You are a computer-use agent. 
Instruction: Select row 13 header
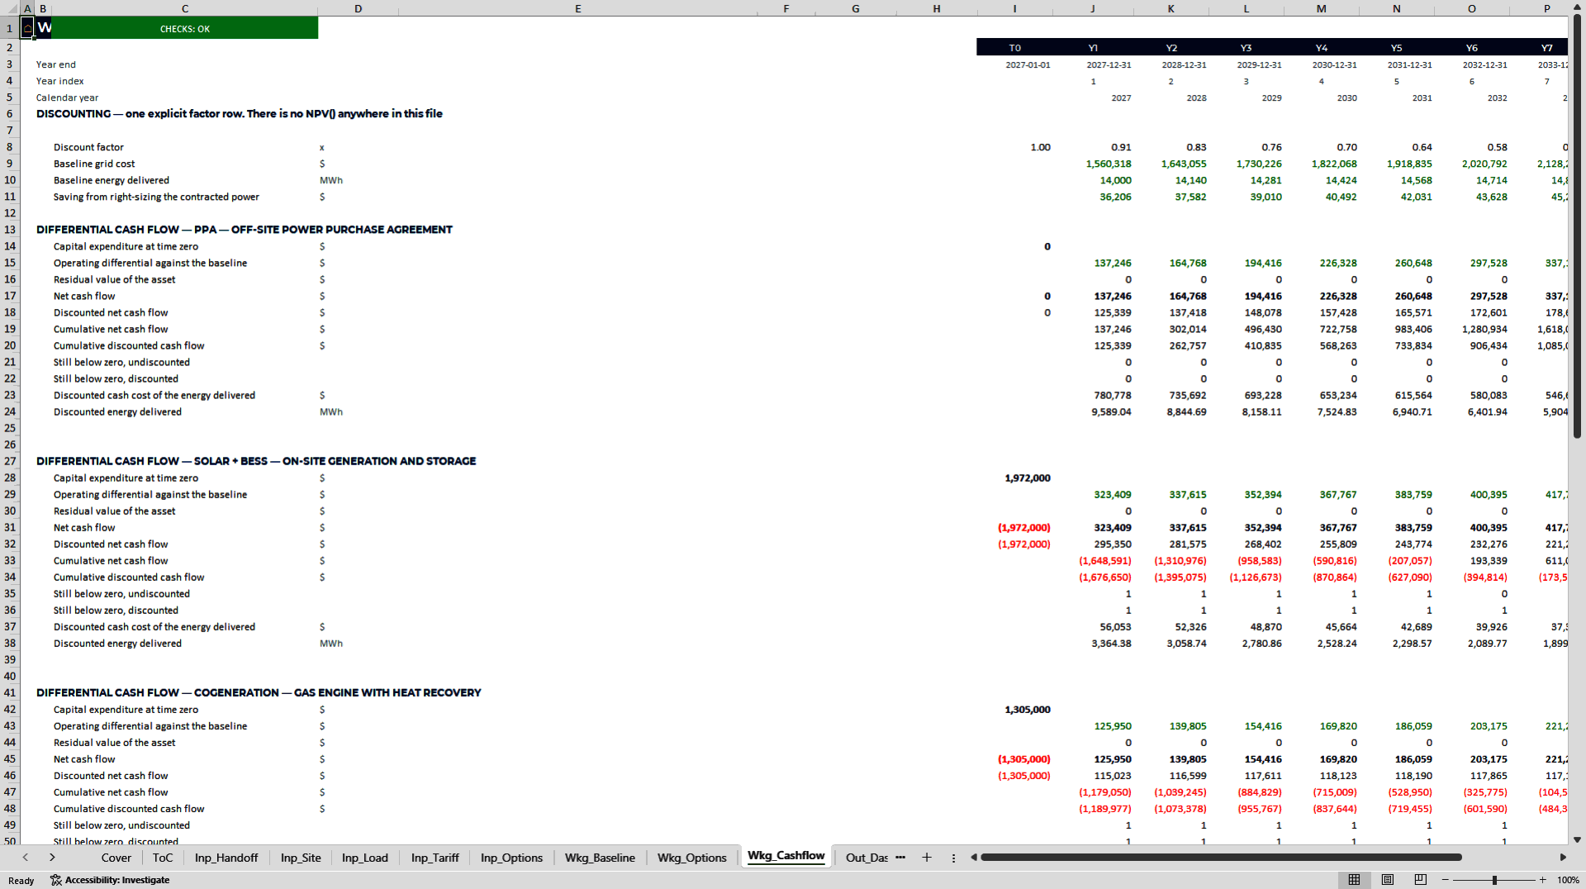pos(10,230)
